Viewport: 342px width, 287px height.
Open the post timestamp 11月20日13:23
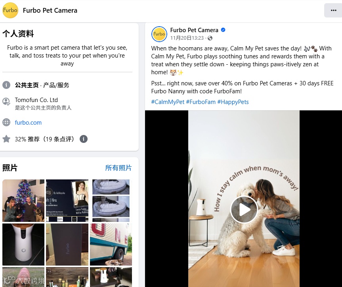tap(187, 38)
